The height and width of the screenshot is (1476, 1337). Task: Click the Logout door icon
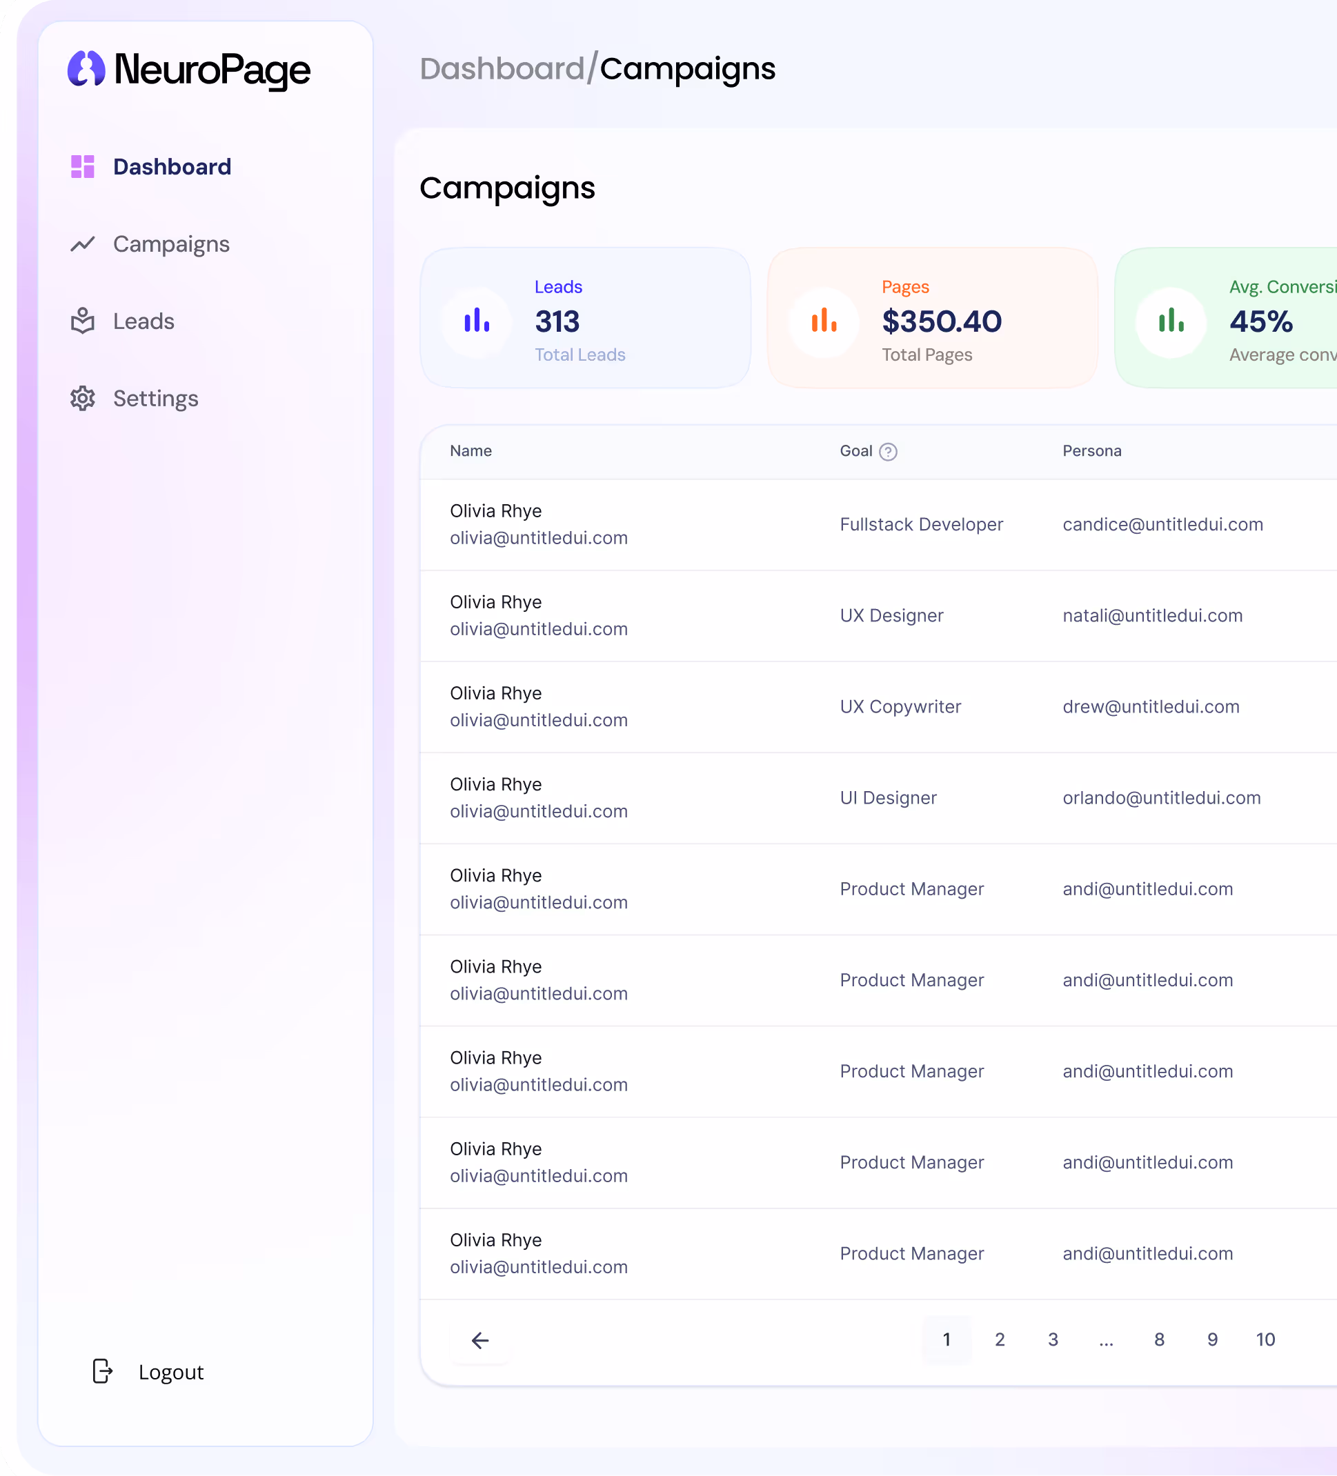pyautogui.click(x=103, y=1371)
